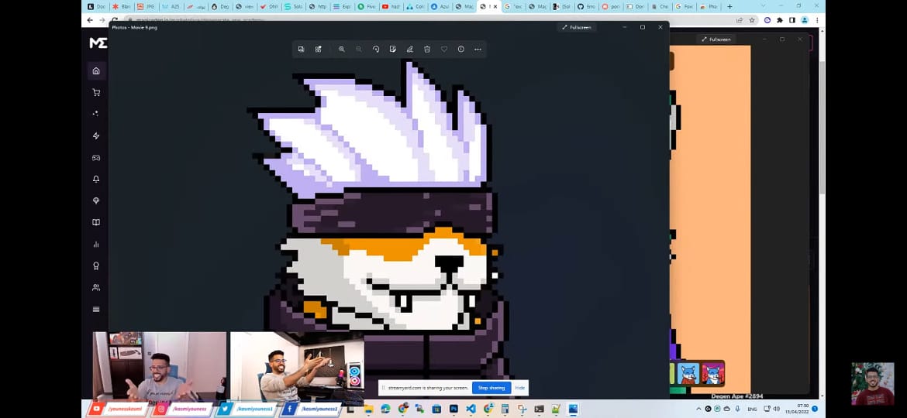
Task: Zoom out on the photo
Action: point(359,49)
